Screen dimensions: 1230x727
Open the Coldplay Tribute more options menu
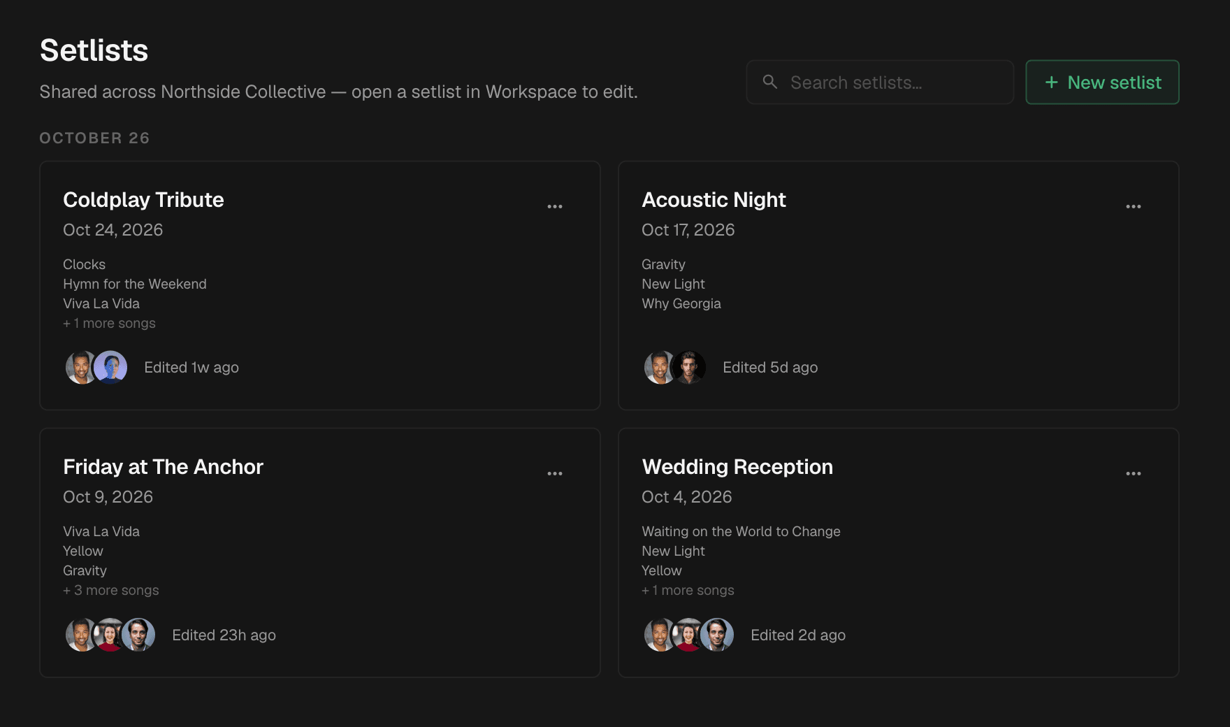[x=555, y=206]
